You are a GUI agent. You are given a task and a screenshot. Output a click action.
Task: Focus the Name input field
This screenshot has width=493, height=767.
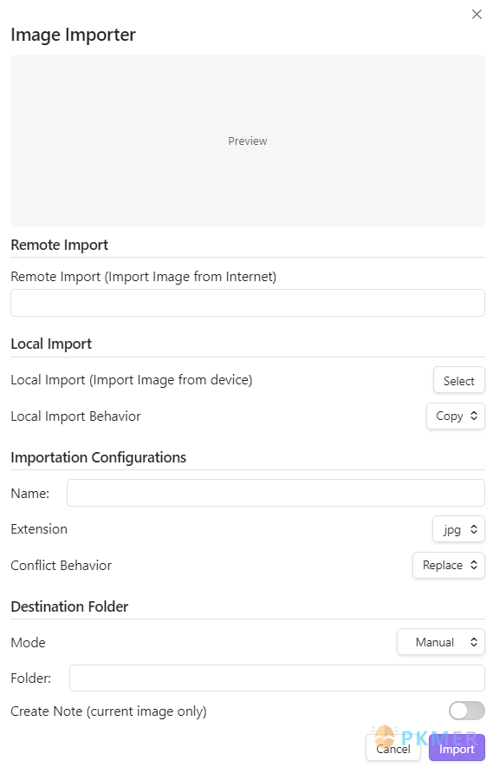click(276, 493)
